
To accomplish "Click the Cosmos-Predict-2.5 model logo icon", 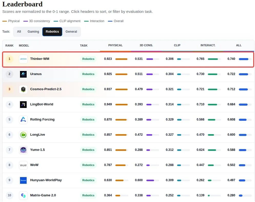I will click(23, 89).
